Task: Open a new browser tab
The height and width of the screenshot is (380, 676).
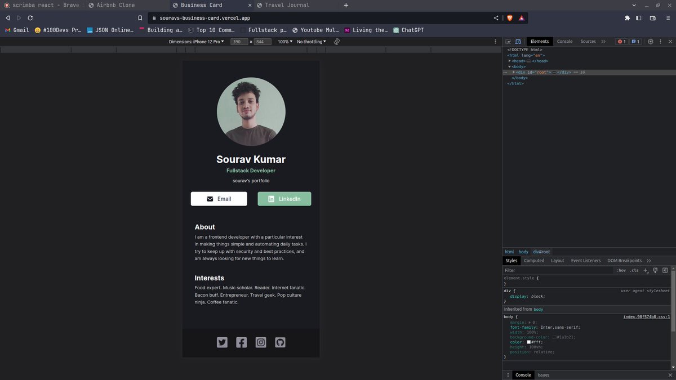Action: click(x=346, y=5)
